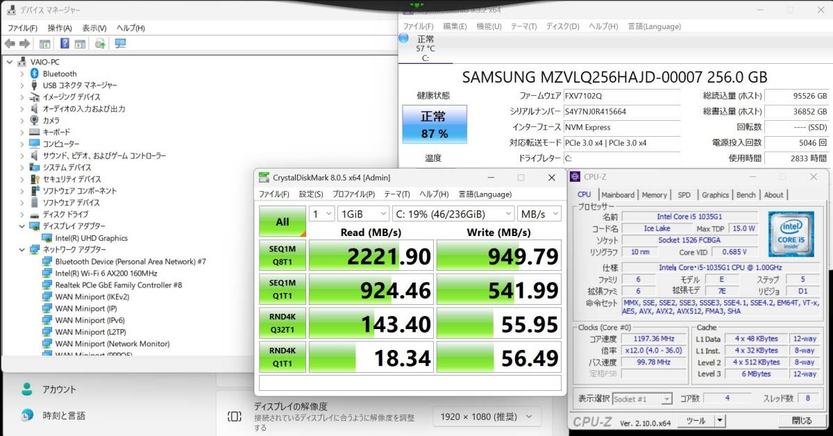The width and height of the screenshot is (833, 436).
Task: Expand the Bluetooth node in Device Manager
Action: (x=22, y=74)
